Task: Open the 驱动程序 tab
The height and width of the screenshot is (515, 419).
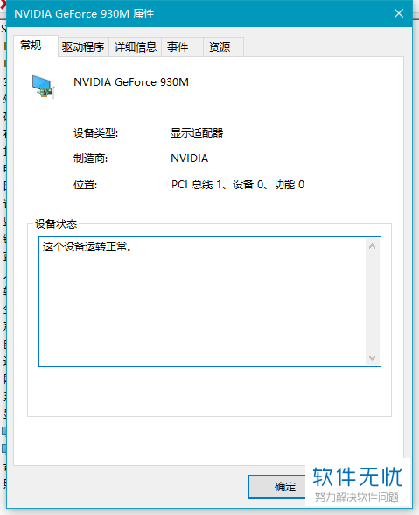Action: coord(83,47)
